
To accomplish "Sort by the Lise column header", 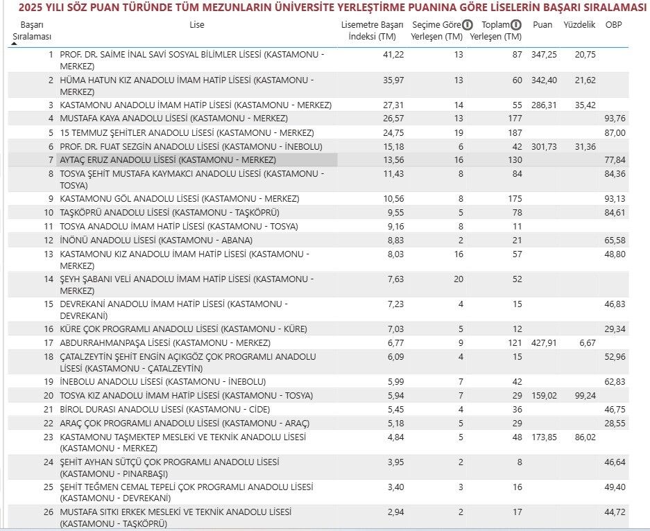I will tap(197, 26).
